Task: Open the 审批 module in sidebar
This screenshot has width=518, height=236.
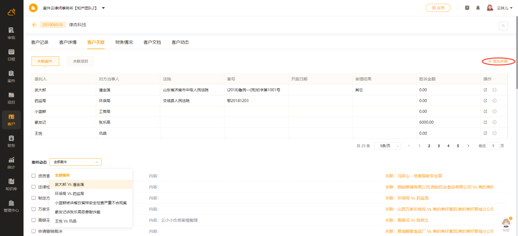Action: click(x=11, y=33)
